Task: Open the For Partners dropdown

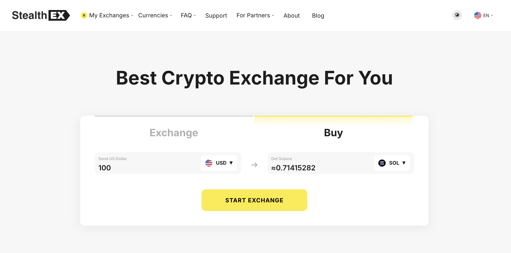Action: tap(255, 15)
